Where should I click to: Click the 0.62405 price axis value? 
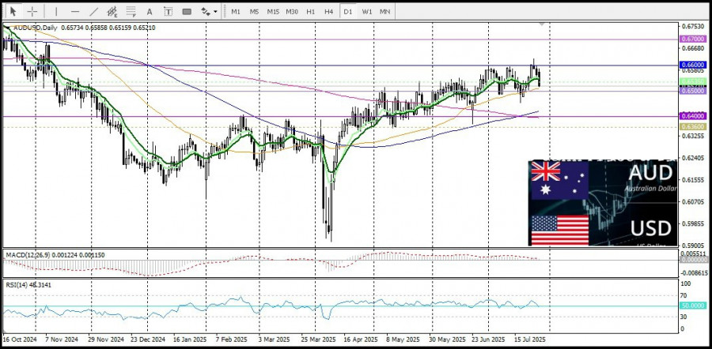click(x=693, y=158)
